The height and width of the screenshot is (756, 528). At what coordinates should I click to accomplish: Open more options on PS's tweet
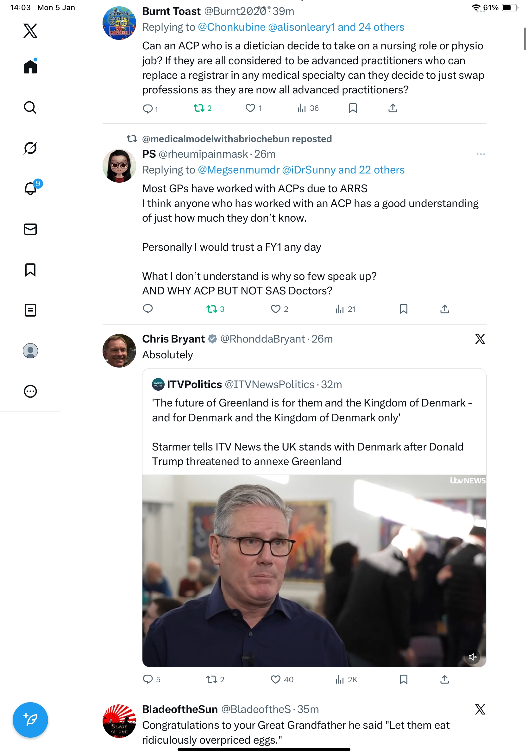click(480, 154)
